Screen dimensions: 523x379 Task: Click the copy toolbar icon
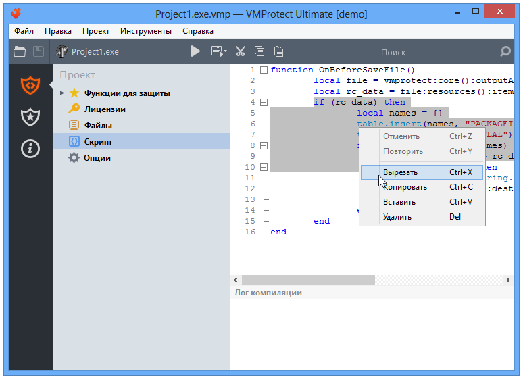(x=259, y=51)
